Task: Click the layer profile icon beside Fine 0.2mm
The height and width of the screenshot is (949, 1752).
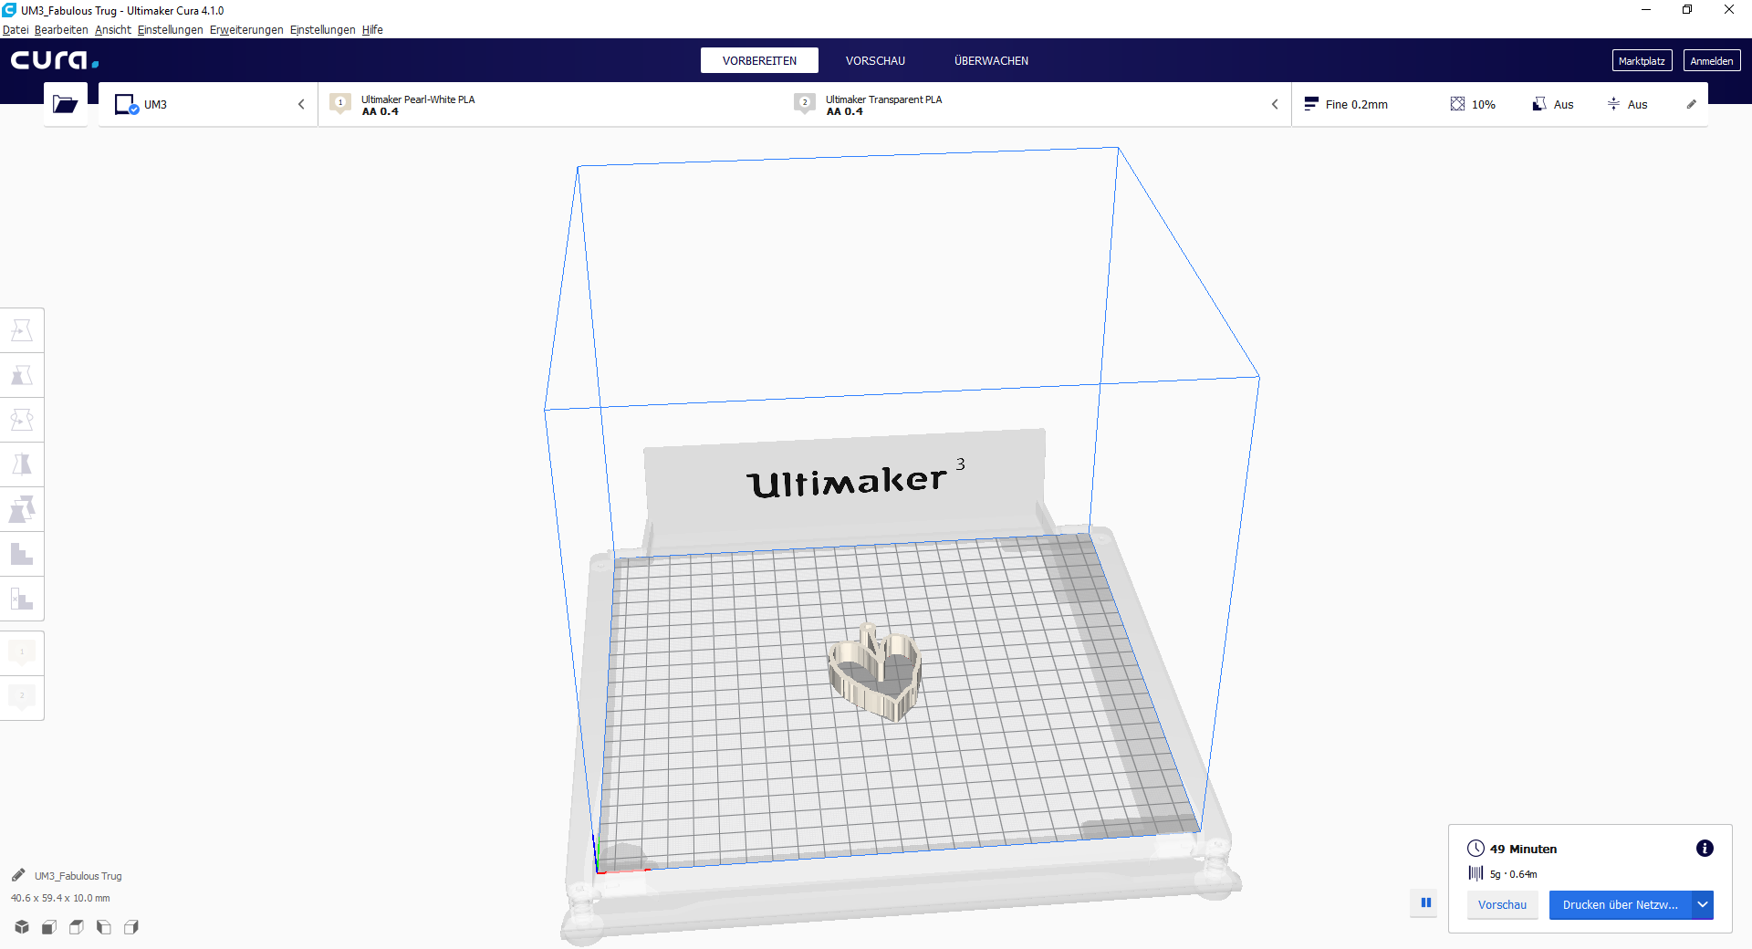Action: (1311, 104)
